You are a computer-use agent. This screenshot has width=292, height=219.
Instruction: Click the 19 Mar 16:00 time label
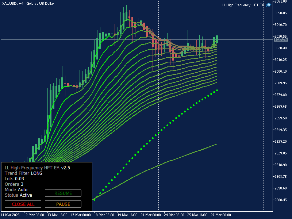[127, 215]
